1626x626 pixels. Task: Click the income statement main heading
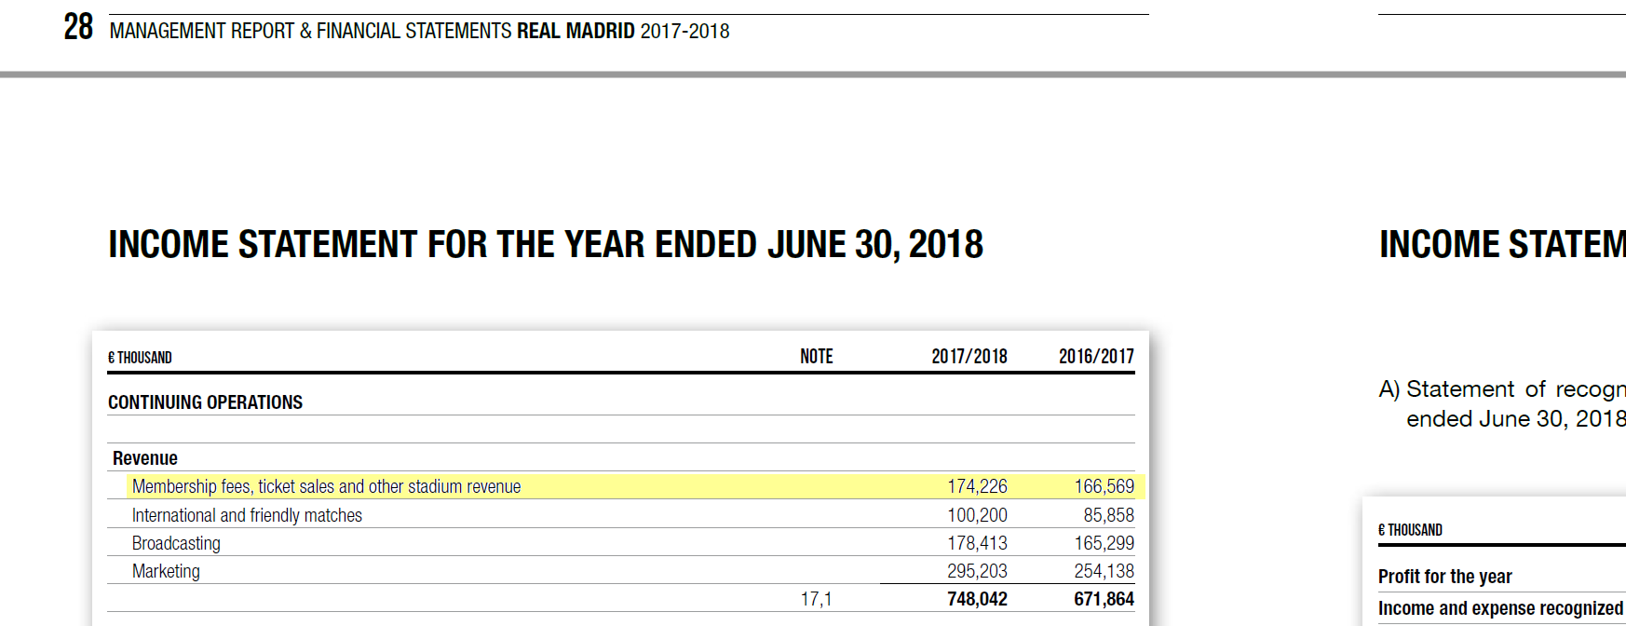pyautogui.click(x=546, y=245)
